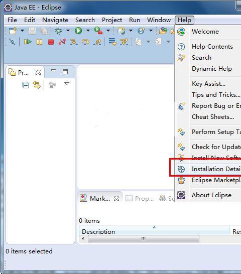The image size is (241, 274).
Task: Expand the Previous Annotation dropdown arrow
Action: point(168,42)
